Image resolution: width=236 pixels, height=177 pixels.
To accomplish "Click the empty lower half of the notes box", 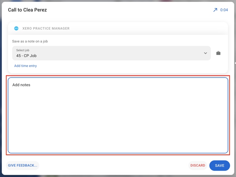I will pos(118,134).
